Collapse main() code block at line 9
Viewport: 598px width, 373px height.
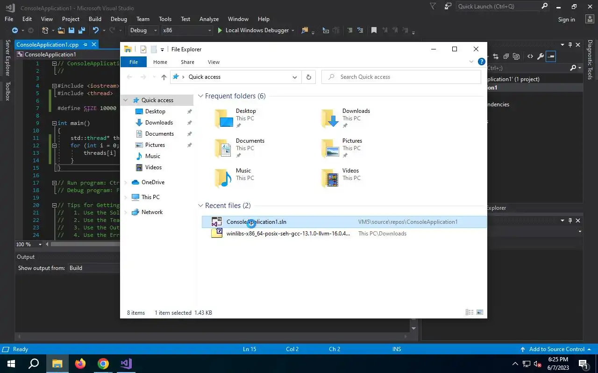pos(54,123)
